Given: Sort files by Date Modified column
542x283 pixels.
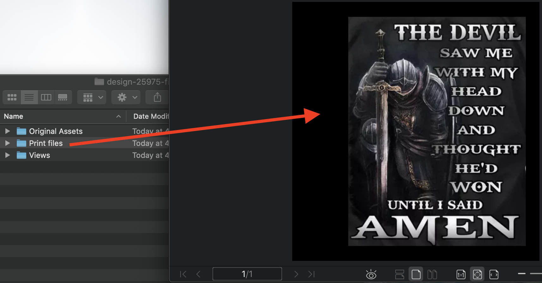Looking at the screenshot, I should tap(151, 116).
